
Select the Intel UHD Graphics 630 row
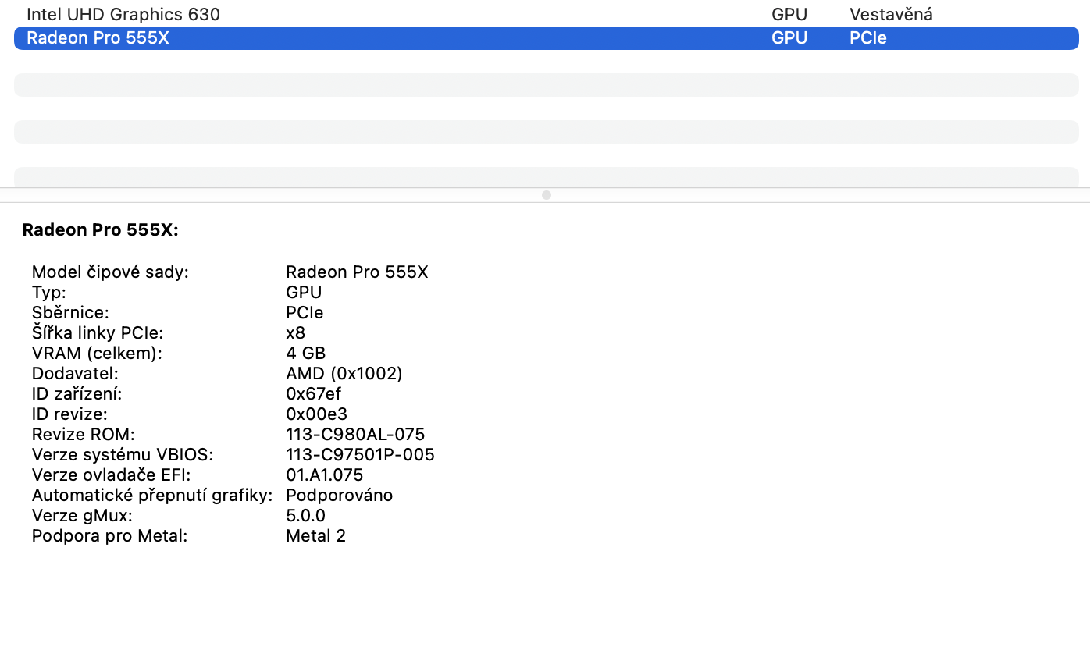click(547, 14)
